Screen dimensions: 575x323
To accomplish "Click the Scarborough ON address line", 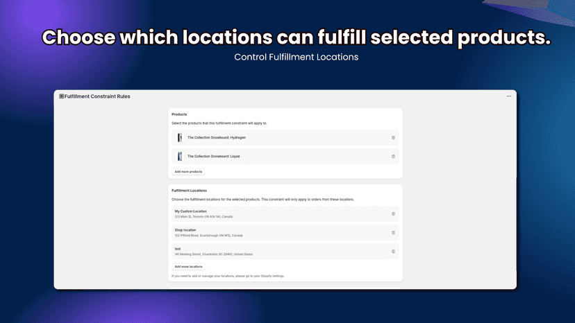I will click(208, 236).
